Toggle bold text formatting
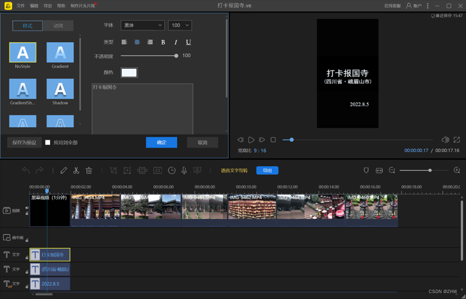Screen dimensions: 466x299 pyautogui.click(x=163, y=42)
